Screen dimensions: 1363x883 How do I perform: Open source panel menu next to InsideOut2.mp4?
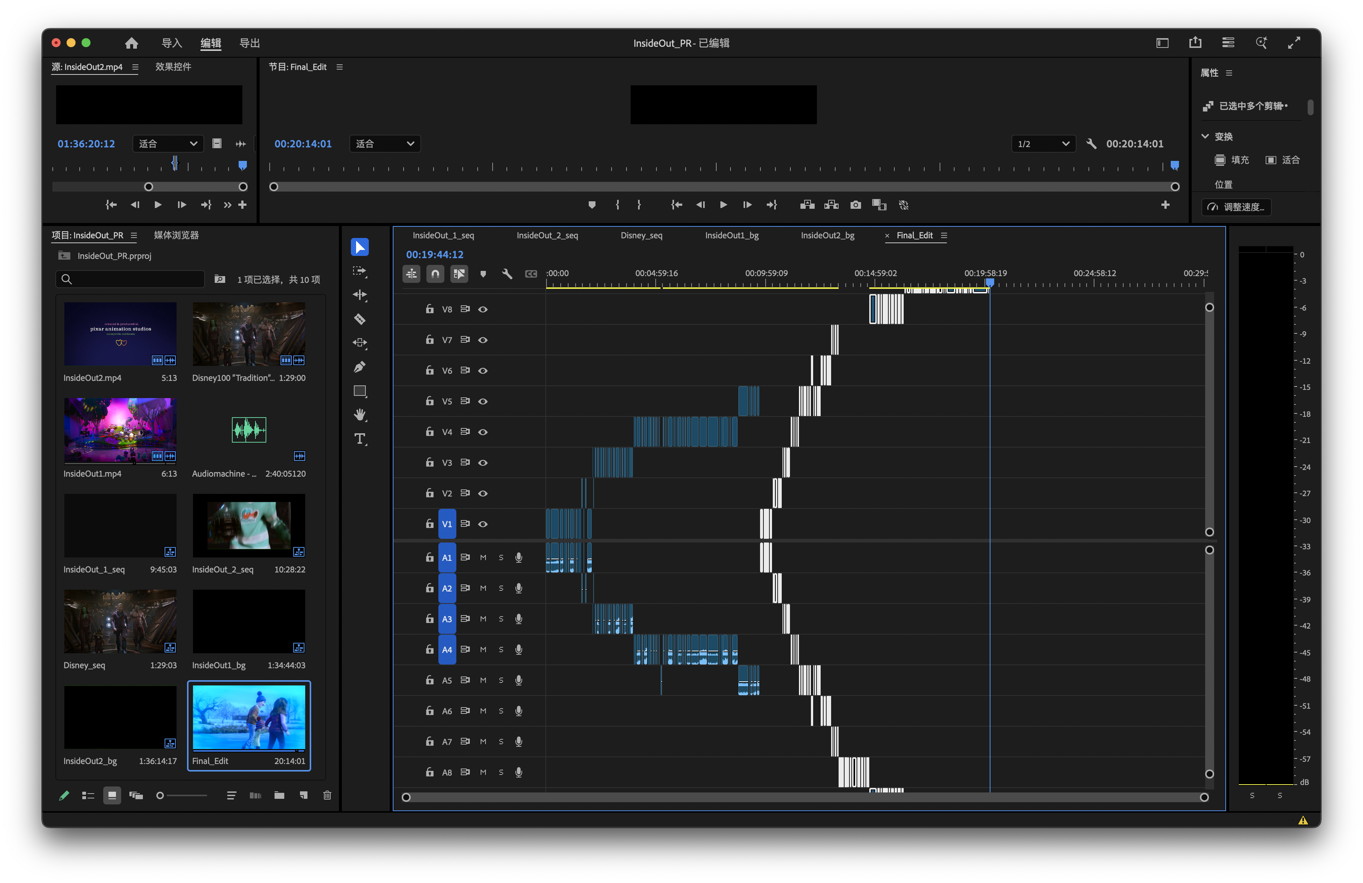coord(135,67)
